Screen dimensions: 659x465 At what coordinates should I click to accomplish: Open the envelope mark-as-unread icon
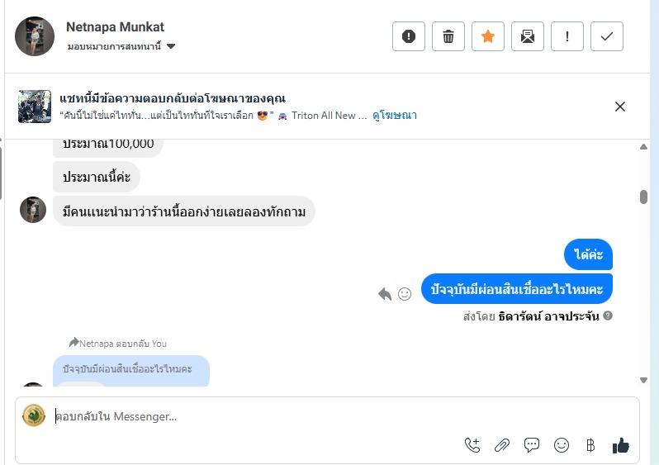click(527, 36)
